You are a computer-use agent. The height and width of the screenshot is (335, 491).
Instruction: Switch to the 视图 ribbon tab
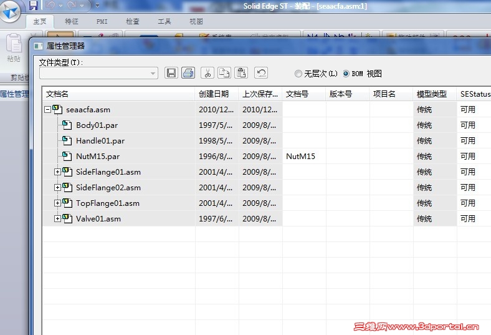pyautogui.click(x=196, y=21)
